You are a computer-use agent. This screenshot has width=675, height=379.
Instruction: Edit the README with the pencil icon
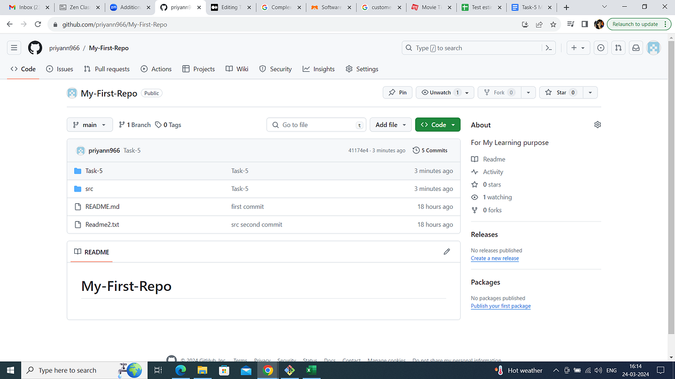pyautogui.click(x=447, y=252)
